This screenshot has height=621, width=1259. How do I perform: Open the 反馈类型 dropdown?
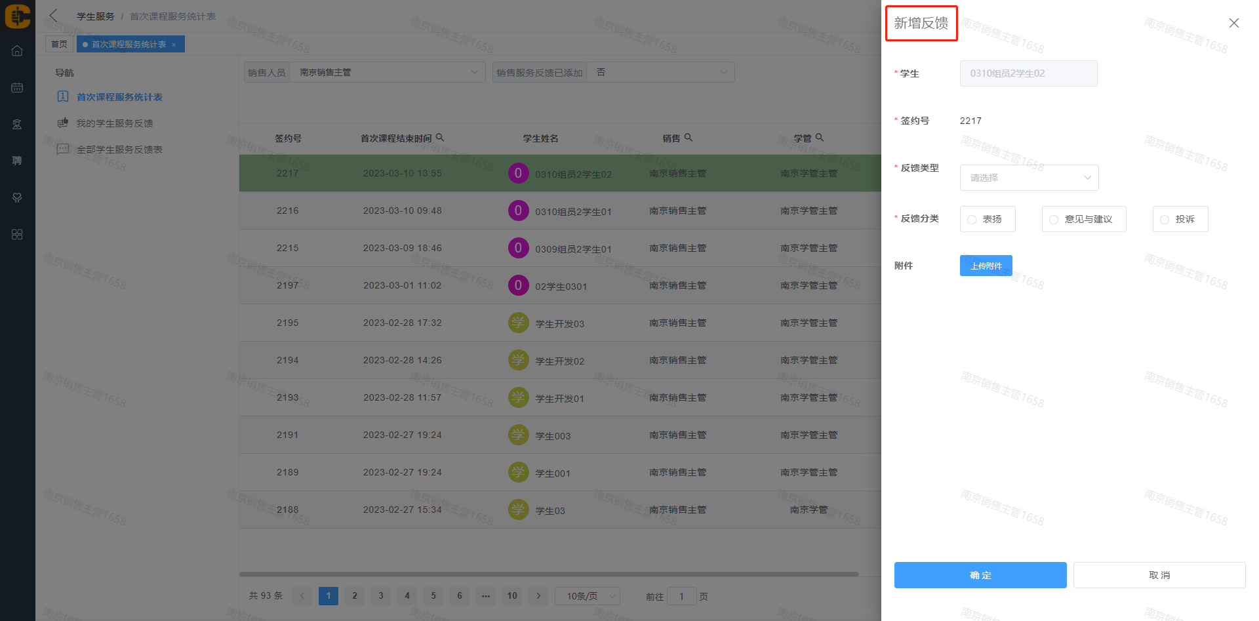coord(1029,178)
